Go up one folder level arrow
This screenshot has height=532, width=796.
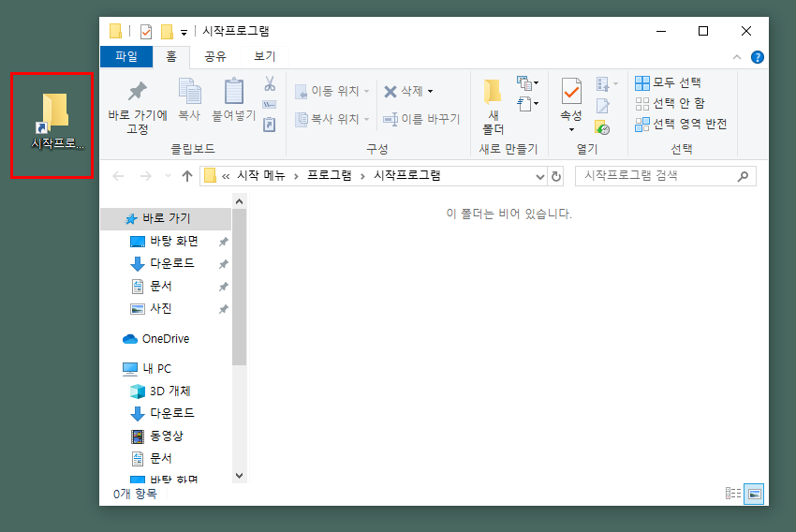(x=187, y=176)
